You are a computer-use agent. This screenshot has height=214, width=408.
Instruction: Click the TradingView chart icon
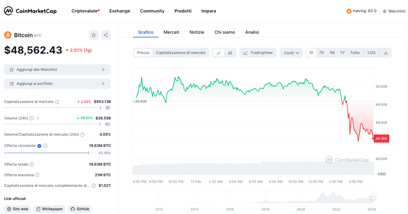[245, 53]
